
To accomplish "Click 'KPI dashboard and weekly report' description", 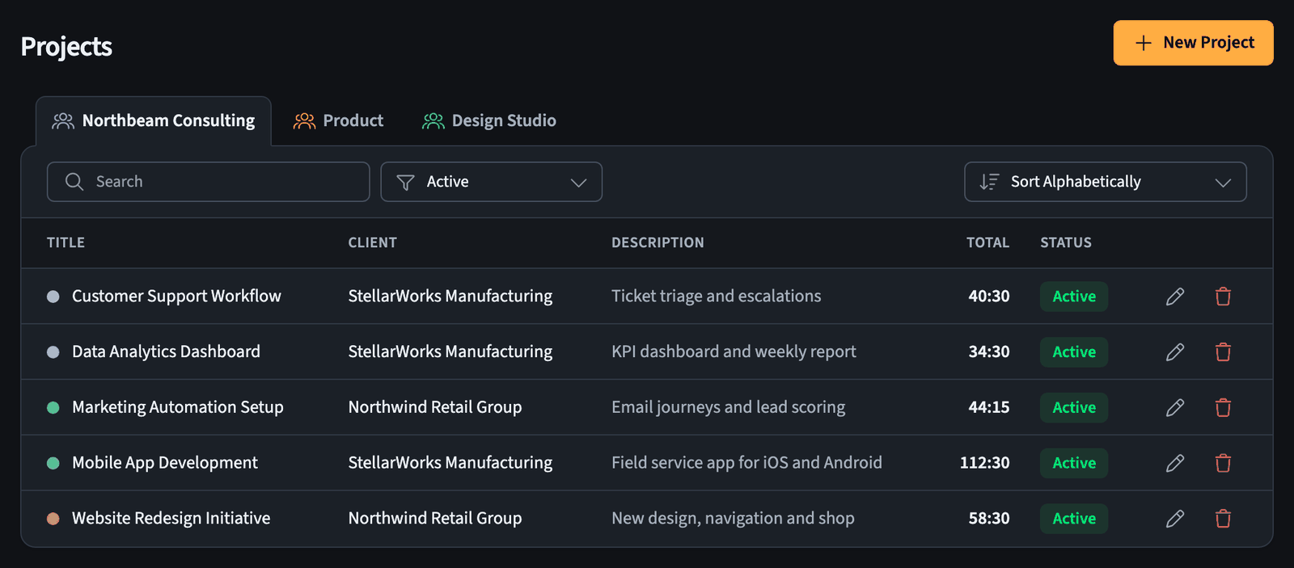I will tap(734, 351).
